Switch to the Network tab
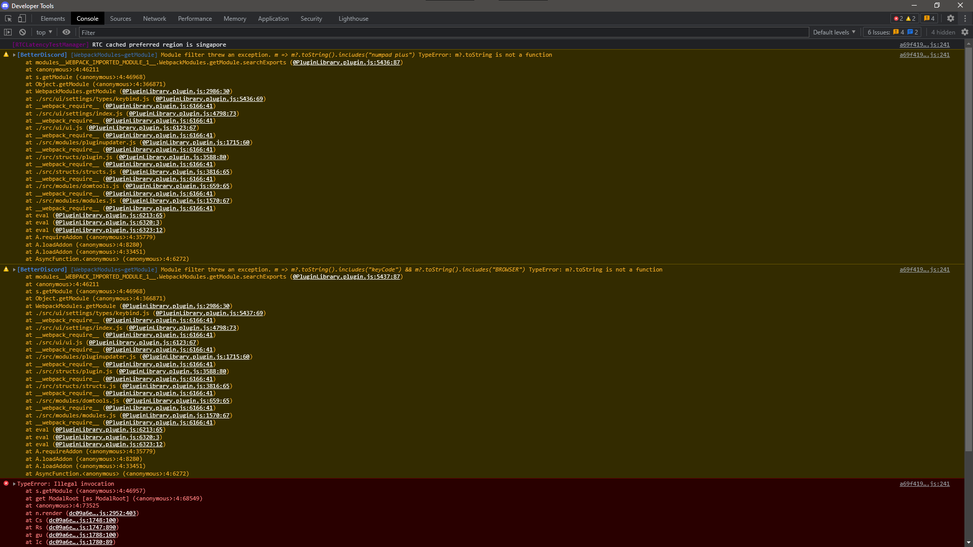 (x=155, y=19)
